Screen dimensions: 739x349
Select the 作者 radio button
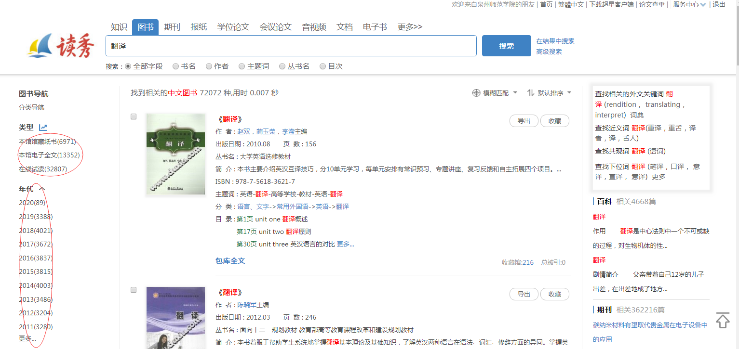[209, 66]
